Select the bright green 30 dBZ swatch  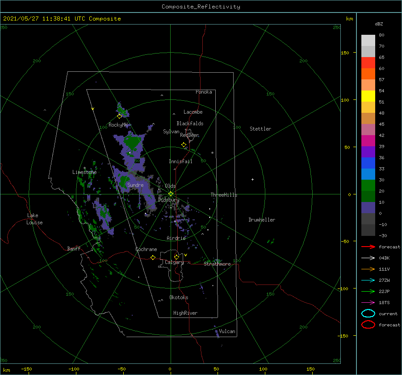368,185
